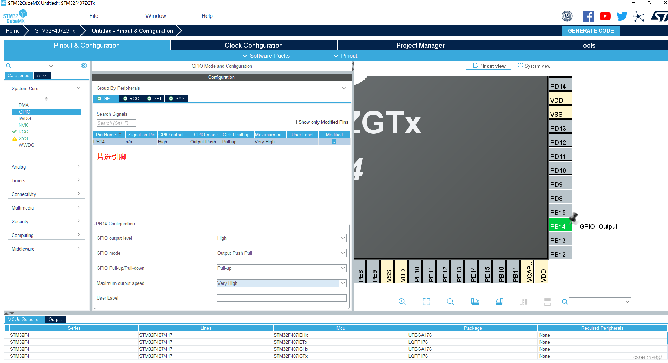The width and height of the screenshot is (668, 363).
Task: Click the ST community network icon
Action: (x=639, y=16)
